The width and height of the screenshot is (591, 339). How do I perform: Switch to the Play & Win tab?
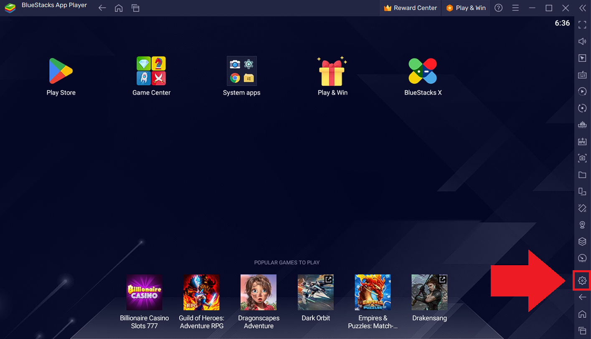pyautogui.click(x=466, y=8)
